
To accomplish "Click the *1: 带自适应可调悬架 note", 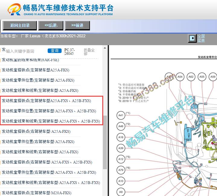I will (131, 85).
